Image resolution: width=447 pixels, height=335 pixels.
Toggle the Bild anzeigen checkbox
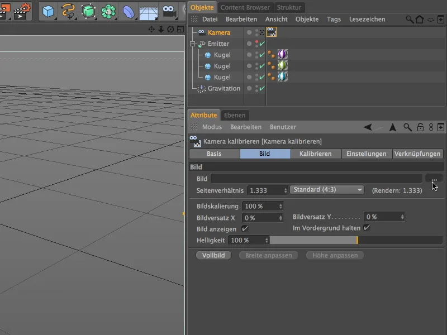pos(245,228)
